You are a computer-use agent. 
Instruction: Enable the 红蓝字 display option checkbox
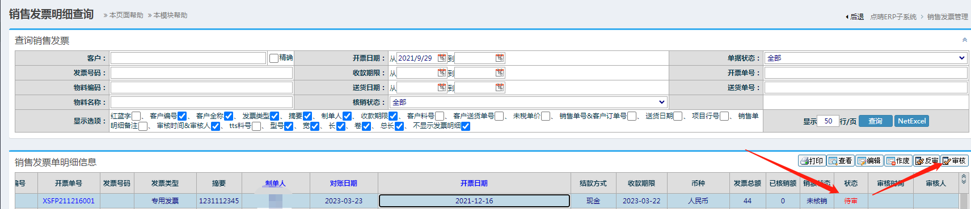click(136, 116)
